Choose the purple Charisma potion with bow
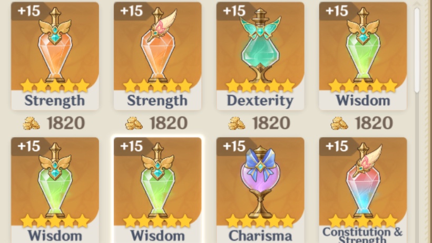 (260, 190)
